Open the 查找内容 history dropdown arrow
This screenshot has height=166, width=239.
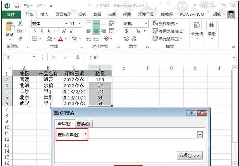200,135
